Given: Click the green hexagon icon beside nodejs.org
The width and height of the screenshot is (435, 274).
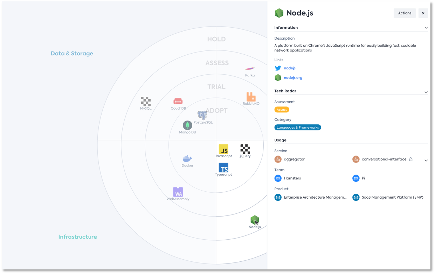Looking at the screenshot, I should (x=278, y=78).
